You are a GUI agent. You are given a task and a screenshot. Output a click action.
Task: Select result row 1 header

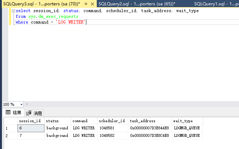point(11,128)
